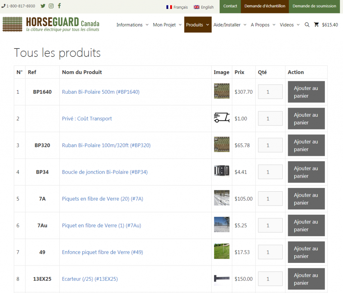The width and height of the screenshot is (343, 293).
Task: View cart total $615.40
Action: (330, 25)
